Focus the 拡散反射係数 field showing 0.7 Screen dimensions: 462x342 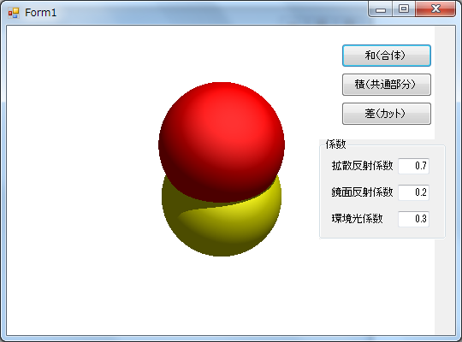point(414,166)
